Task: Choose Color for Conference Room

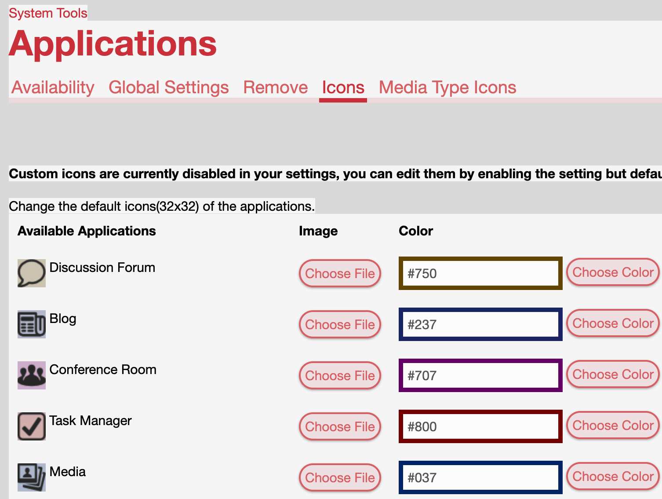Action: [613, 374]
